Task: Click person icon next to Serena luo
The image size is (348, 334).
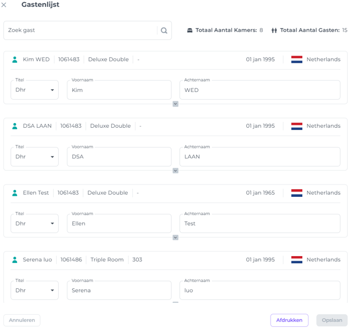Action: (x=15, y=260)
